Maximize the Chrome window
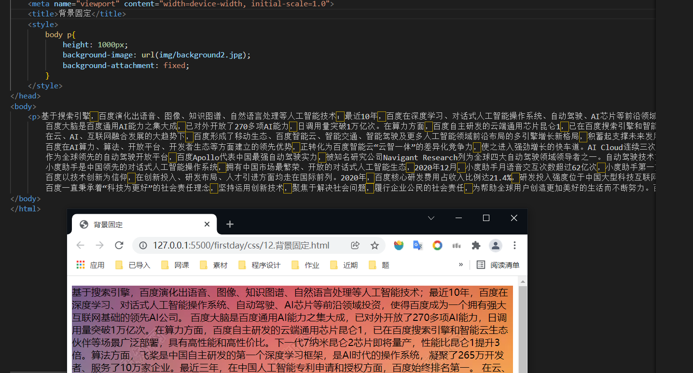The image size is (693, 373). pos(486,218)
